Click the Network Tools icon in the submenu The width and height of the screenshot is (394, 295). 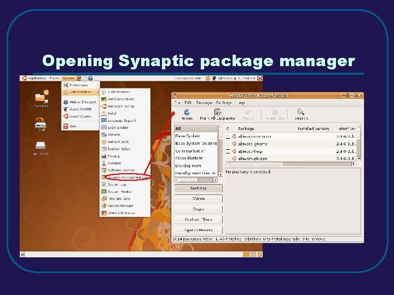(x=104, y=141)
